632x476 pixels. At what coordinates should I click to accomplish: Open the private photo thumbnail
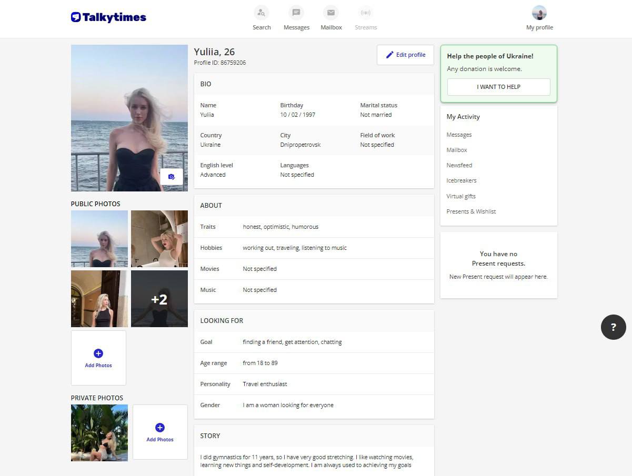pos(99,433)
